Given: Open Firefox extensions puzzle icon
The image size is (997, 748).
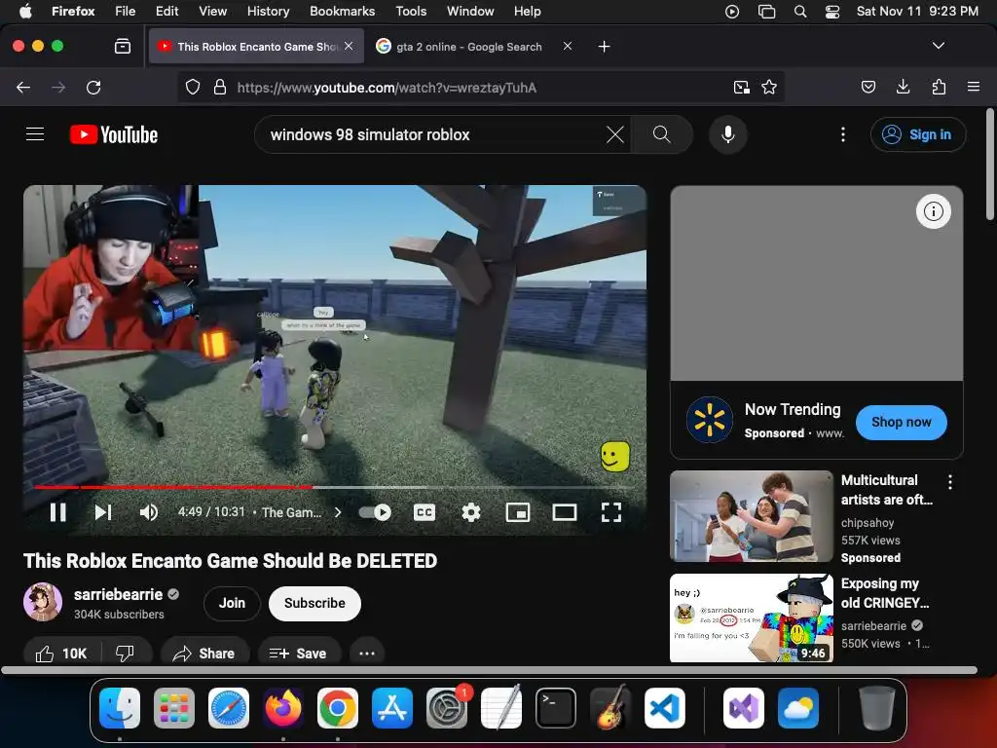Looking at the screenshot, I should pyautogui.click(x=939, y=87).
